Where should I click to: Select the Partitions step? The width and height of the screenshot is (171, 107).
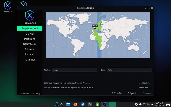(30, 39)
